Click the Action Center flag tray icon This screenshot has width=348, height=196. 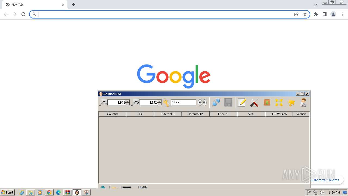tap(309, 192)
